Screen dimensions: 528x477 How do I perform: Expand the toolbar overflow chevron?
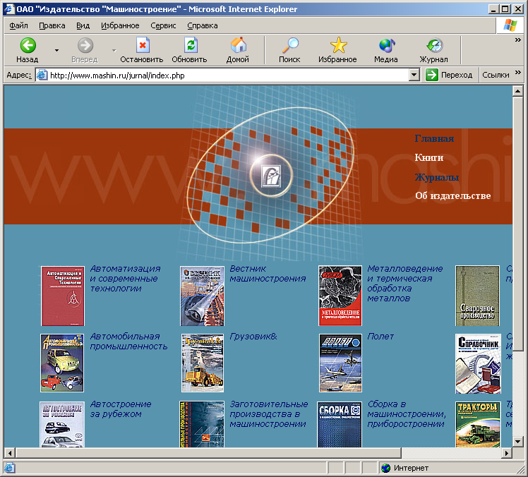(518, 40)
